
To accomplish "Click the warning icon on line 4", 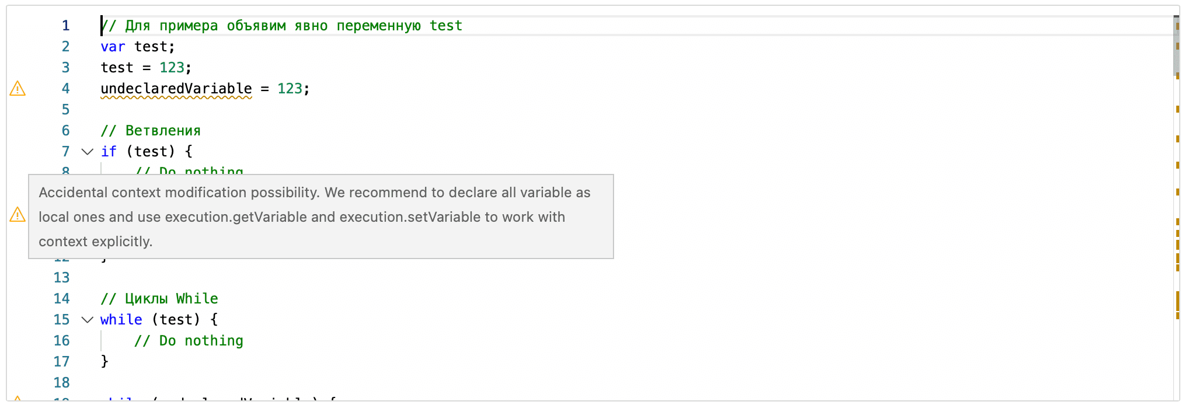I will pos(18,89).
